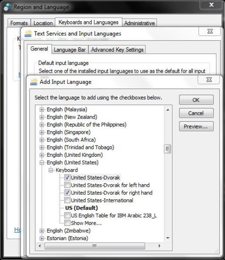
Task: Tick the Show More... checkbox
Action: pos(67,223)
